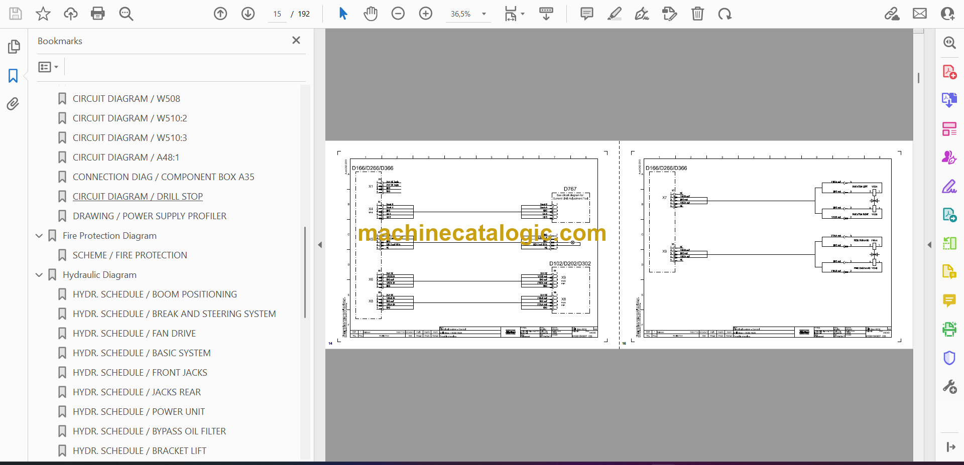This screenshot has width=964, height=465.
Task: Open the More Tools wrench icon
Action: coord(949,386)
